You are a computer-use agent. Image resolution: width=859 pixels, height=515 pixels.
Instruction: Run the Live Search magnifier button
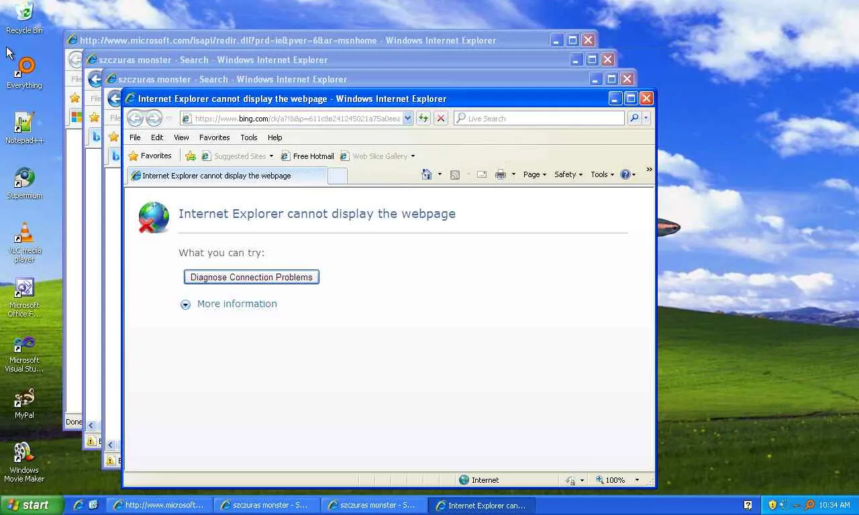click(x=634, y=119)
